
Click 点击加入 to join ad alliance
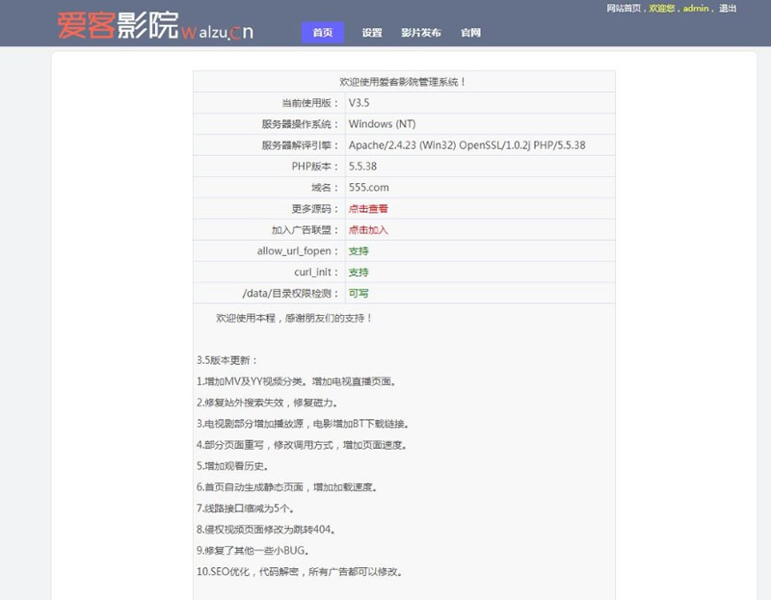(x=368, y=230)
